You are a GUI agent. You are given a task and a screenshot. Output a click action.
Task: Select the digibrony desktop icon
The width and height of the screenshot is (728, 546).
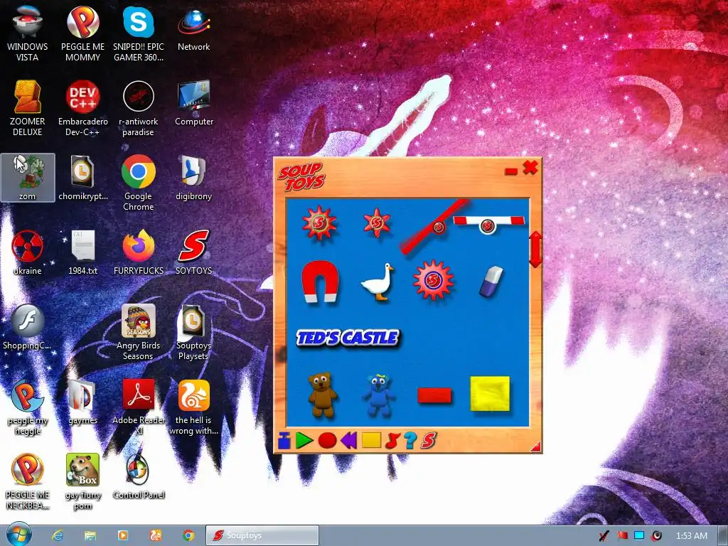coord(193,178)
